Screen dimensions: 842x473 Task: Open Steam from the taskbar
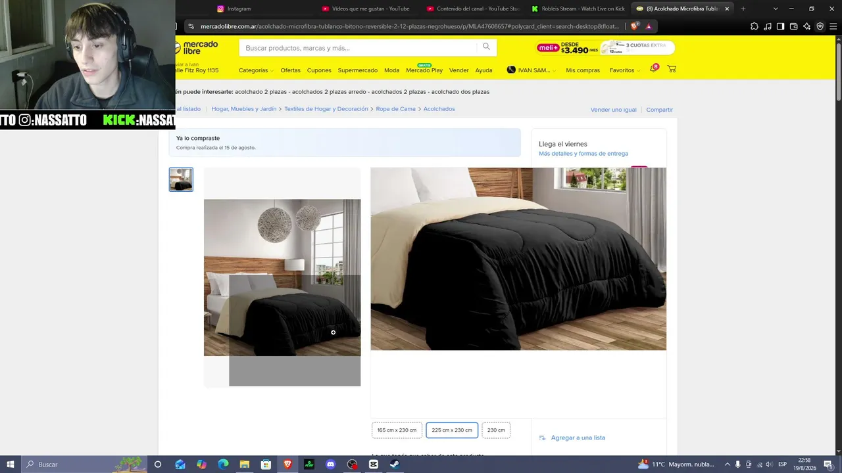(394, 464)
